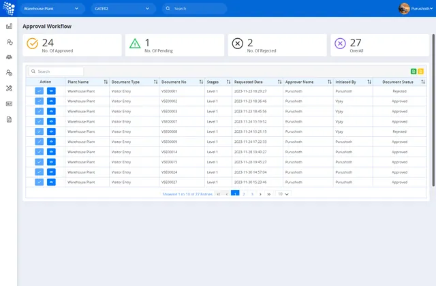Sort by Document No column

pos(201,82)
